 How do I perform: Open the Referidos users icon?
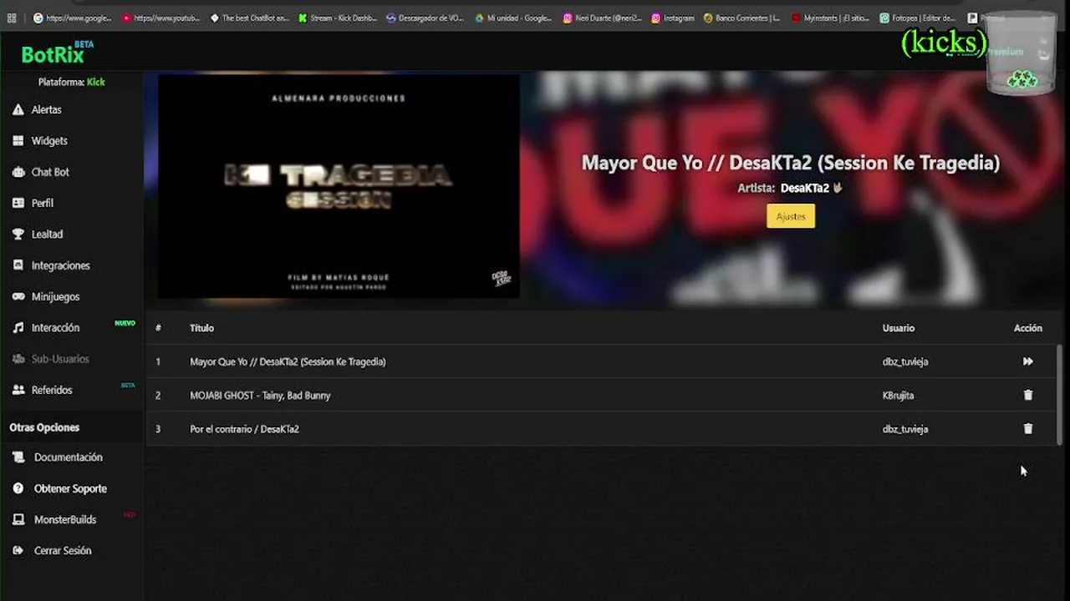click(x=18, y=390)
